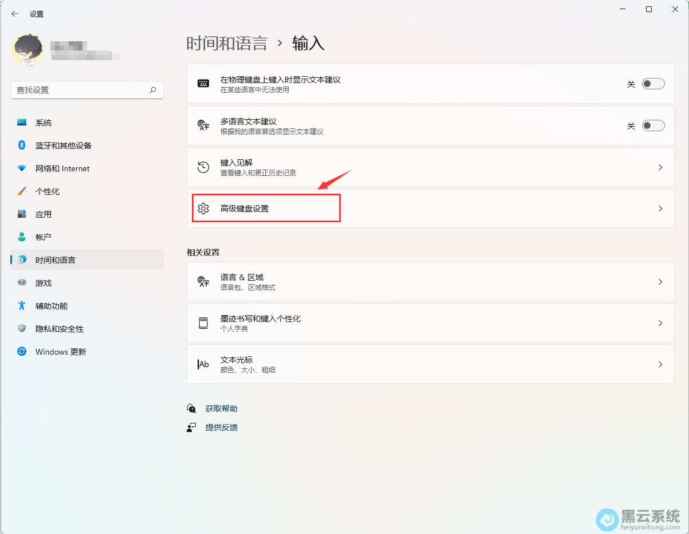Click the 辅助功能 accessibility icon
689x534 pixels.
pyautogui.click(x=22, y=306)
